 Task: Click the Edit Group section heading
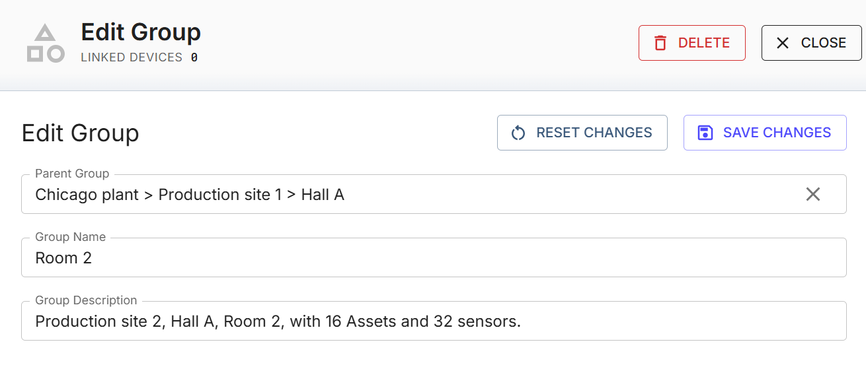point(81,133)
